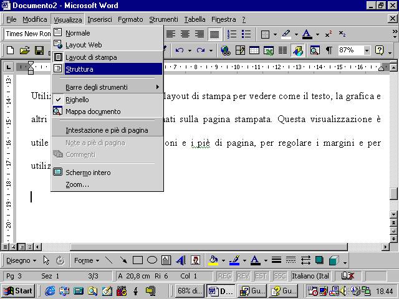
Task: Select Struttura in the Visualizza menu
Action: (x=107, y=69)
